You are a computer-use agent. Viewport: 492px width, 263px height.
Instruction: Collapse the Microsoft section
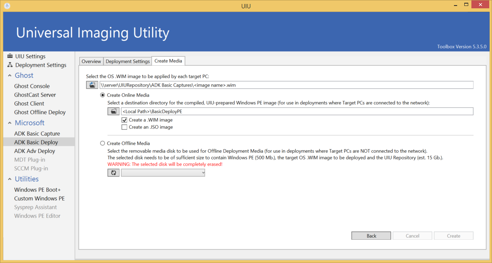pyautogui.click(x=10, y=123)
